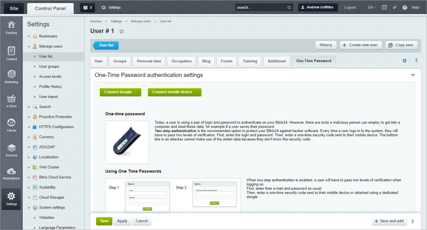
Task: Open the Additional tab
Action: pos(277,61)
